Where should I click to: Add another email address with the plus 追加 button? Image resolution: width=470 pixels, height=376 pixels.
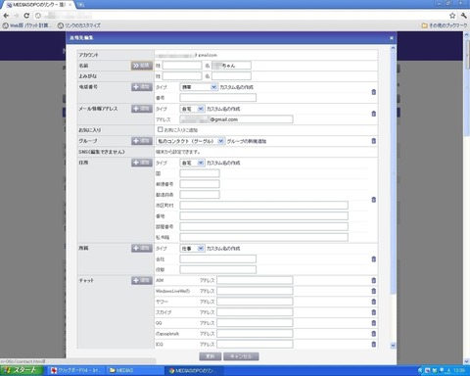[x=142, y=109]
